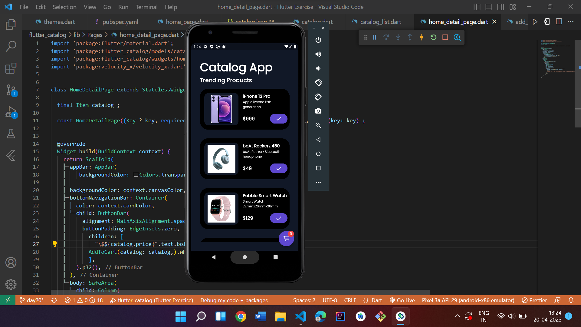Screen dimensions: 581x327
Task: Toggle the bottom panel layout
Action: 489,7
